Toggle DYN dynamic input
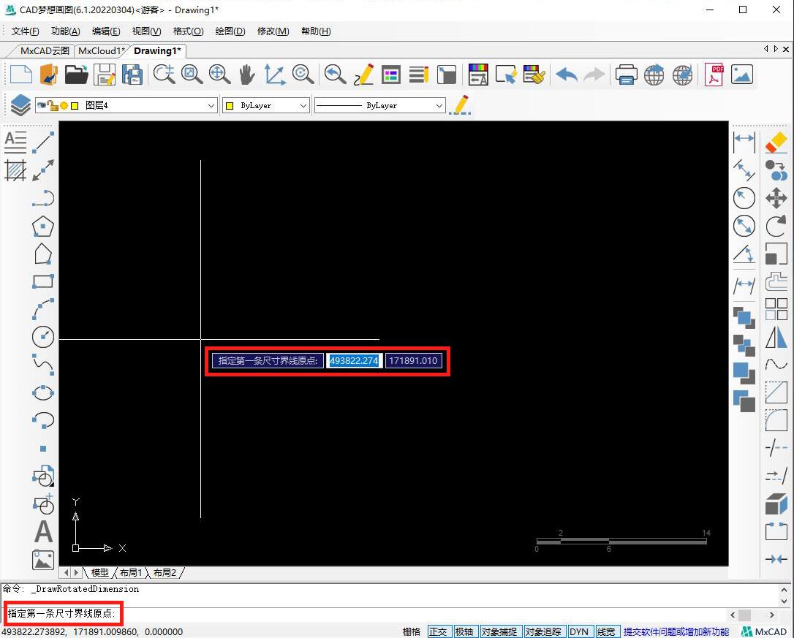794x638 pixels. point(579,631)
